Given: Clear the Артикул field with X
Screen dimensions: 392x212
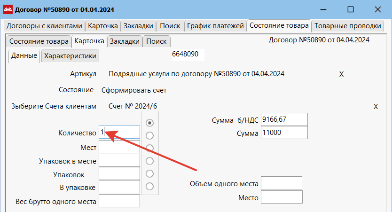Looking at the screenshot, I should [x=342, y=74].
